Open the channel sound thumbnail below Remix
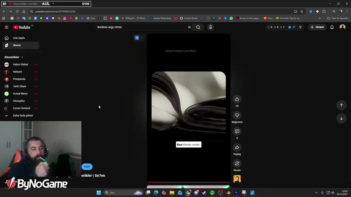 [237, 179]
